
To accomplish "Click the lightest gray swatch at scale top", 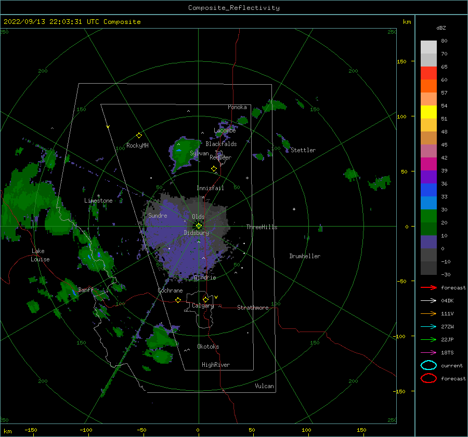I will click(x=428, y=47).
